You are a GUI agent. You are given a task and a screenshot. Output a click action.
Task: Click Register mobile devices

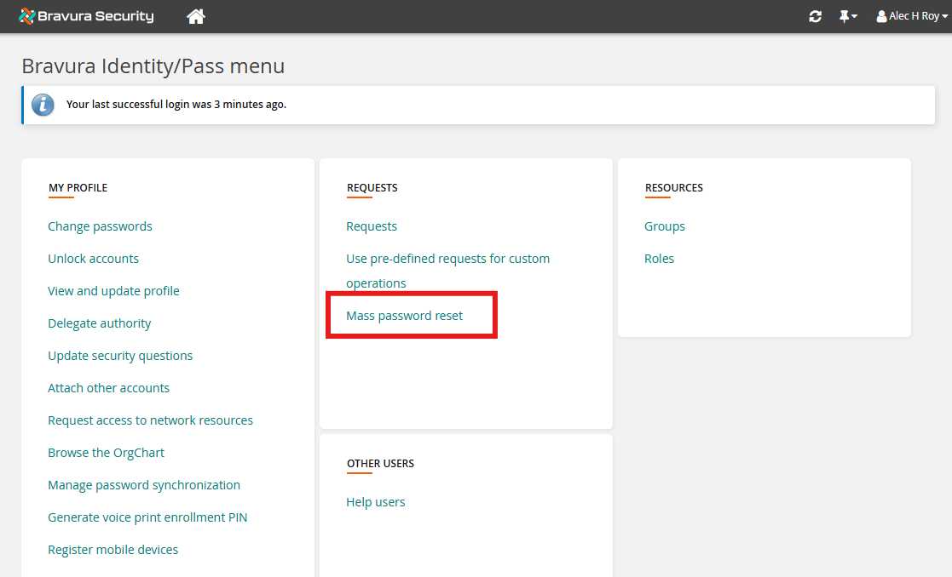(113, 549)
